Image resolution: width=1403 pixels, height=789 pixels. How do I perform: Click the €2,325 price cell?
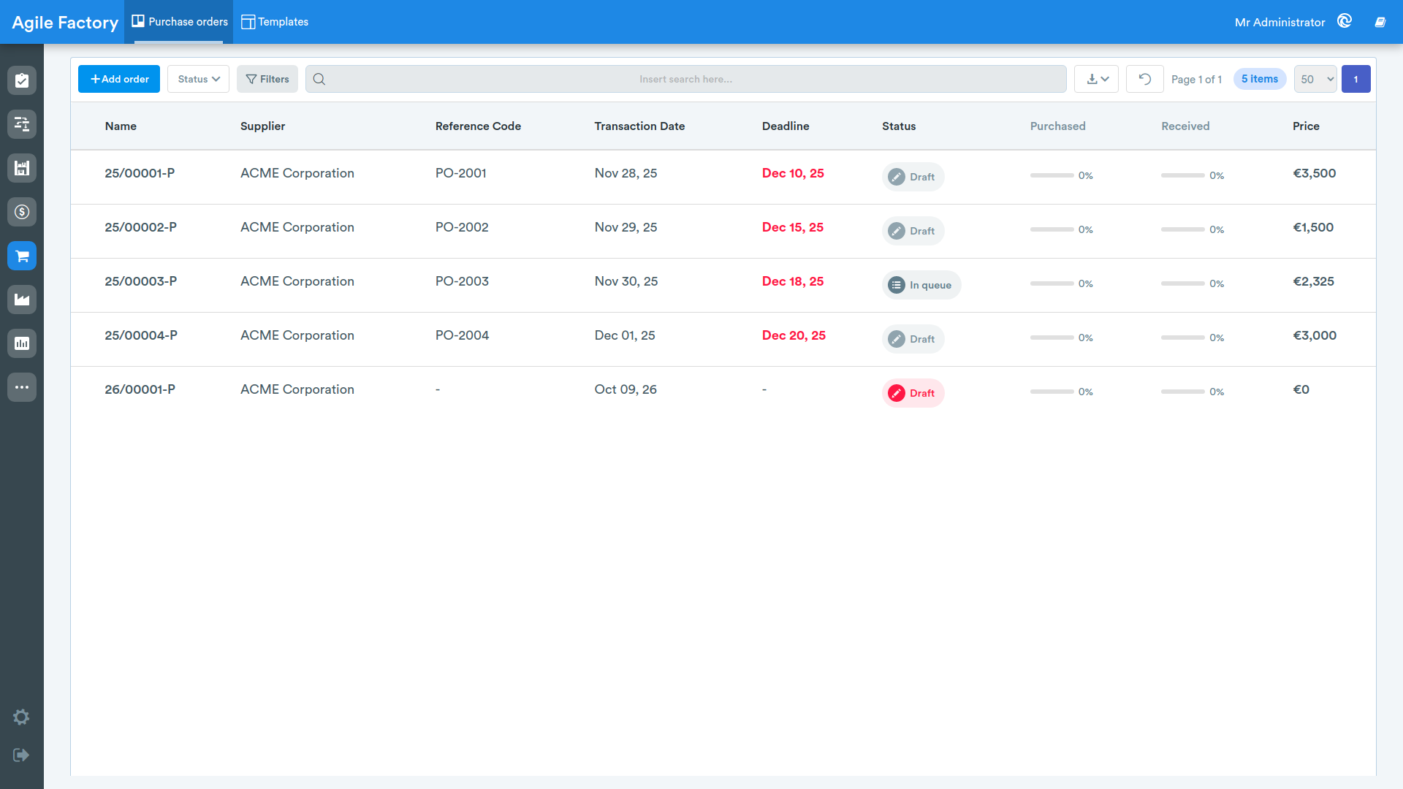(1314, 281)
